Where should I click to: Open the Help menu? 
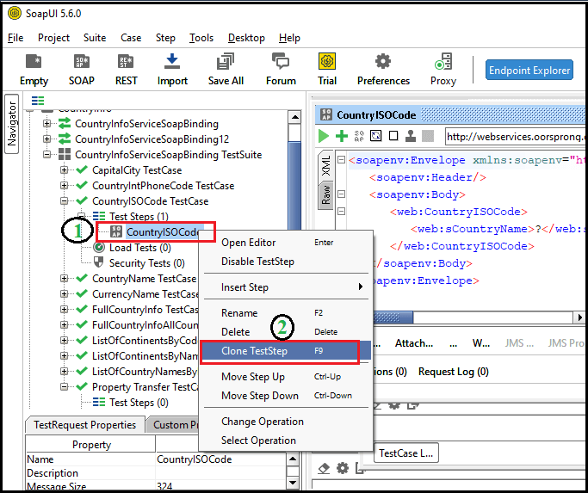tap(289, 38)
